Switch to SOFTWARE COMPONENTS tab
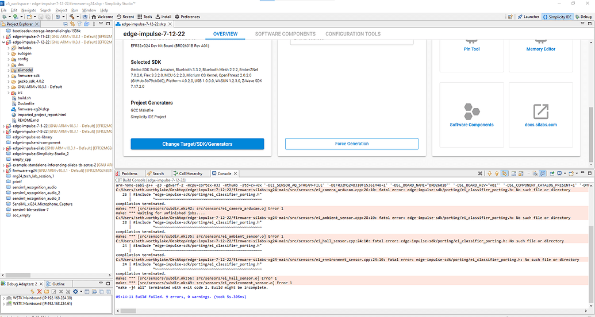This screenshot has width=595, height=317. [x=285, y=34]
